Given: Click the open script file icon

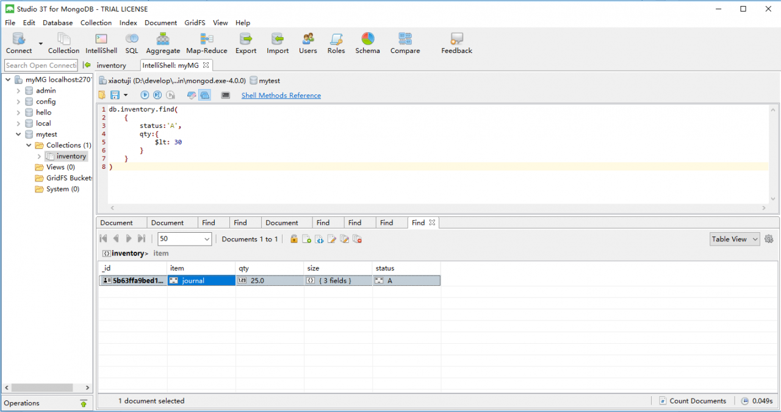Looking at the screenshot, I should [103, 95].
